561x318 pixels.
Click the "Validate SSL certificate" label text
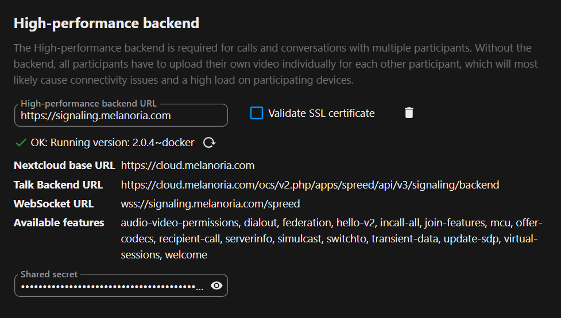321,113
